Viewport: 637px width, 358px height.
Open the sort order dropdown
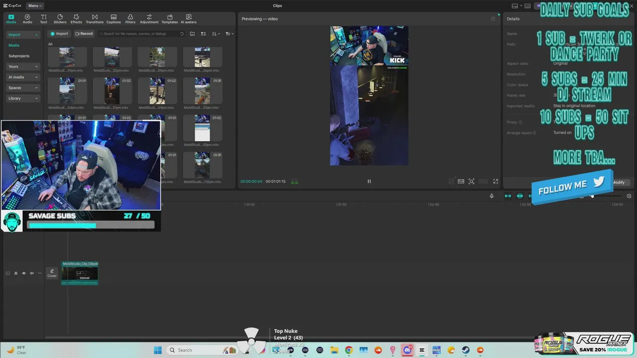coord(215,34)
